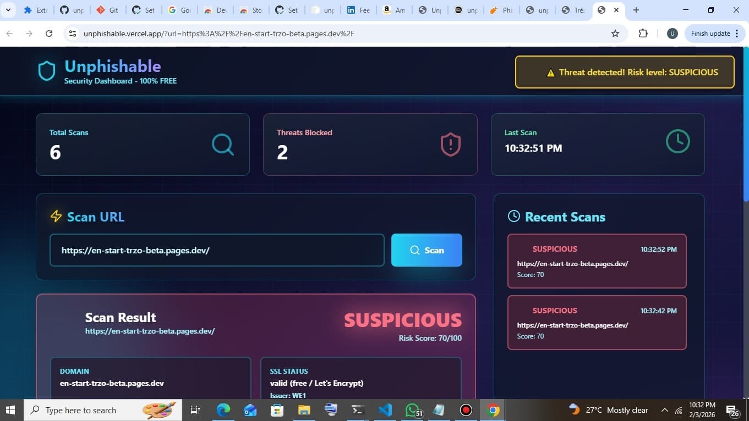Bookmark the page using the star icon
Viewport: 749px width, 421px height.
[x=616, y=34]
